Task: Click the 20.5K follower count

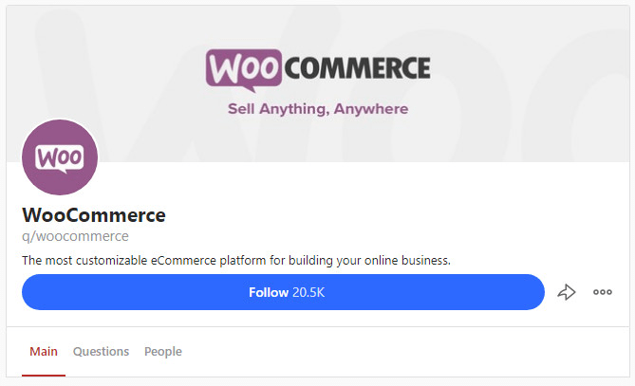Action: (x=308, y=292)
